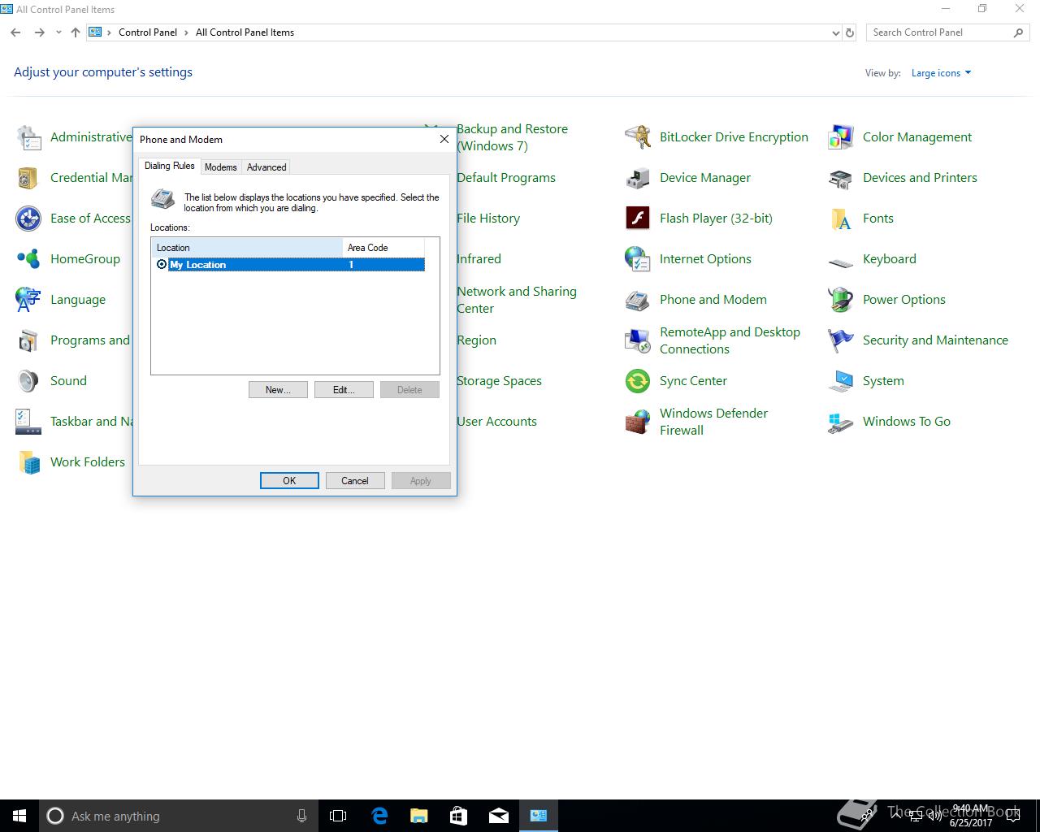Image resolution: width=1040 pixels, height=832 pixels.
Task: Open Windows Start menu
Action: pos(19,816)
